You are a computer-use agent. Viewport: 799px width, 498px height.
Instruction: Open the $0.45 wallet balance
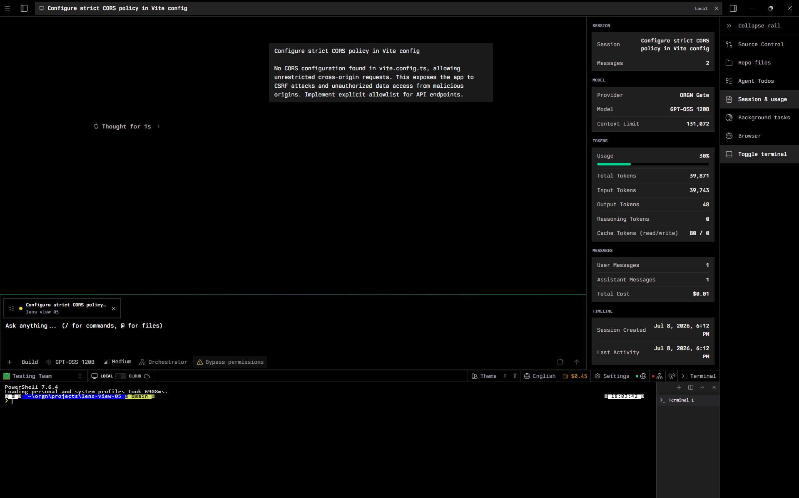(575, 376)
